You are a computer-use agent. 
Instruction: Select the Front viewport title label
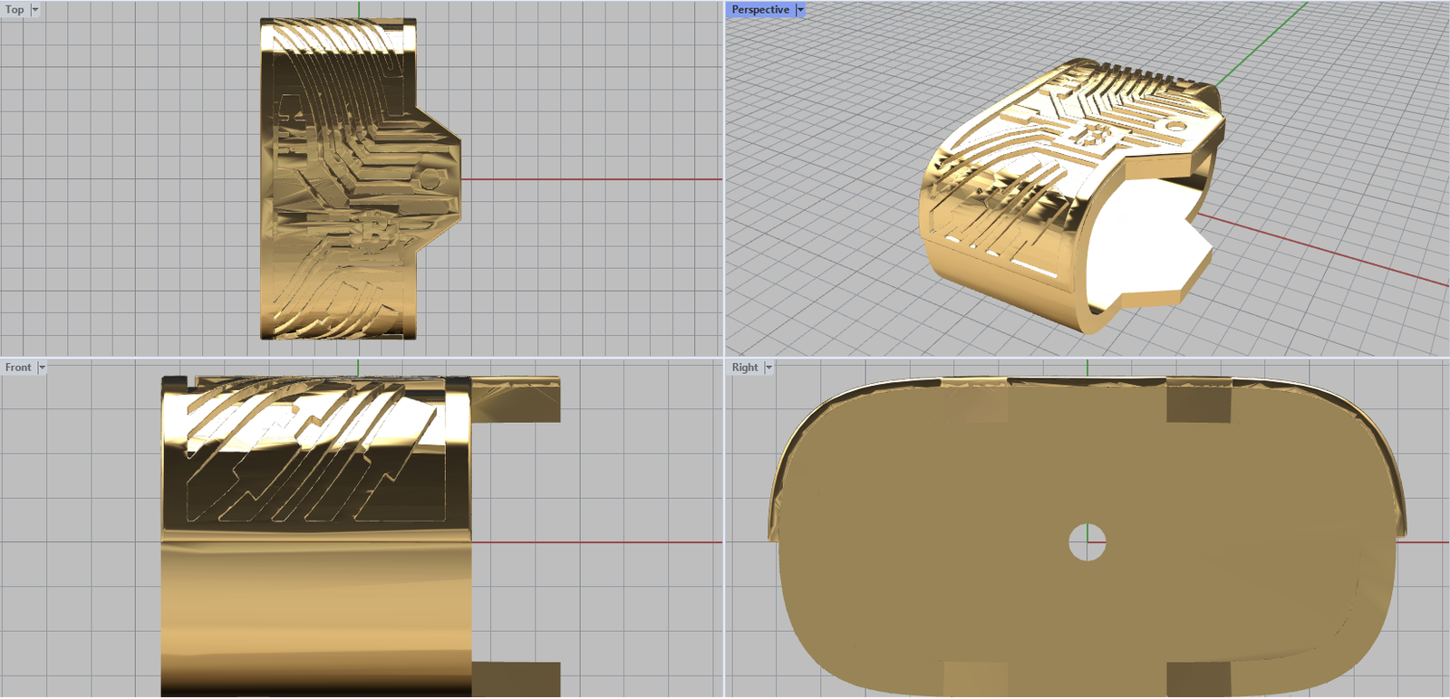17,368
